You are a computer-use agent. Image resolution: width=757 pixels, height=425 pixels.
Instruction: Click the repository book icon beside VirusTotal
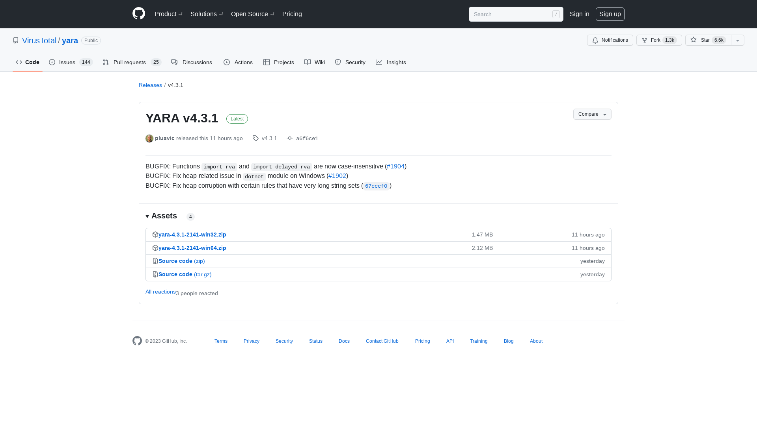tap(16, 41)
